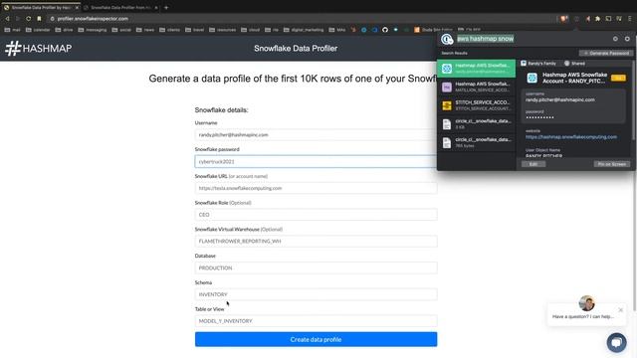This screenshot has width=637, height=358.
Task: Click the browser back arrow
Action: click(7, 19)
